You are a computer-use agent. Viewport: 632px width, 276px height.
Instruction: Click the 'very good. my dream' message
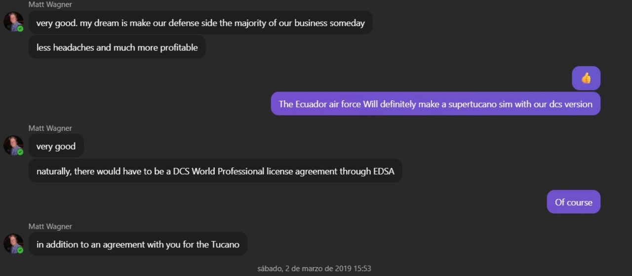click(x=200, y=23)
